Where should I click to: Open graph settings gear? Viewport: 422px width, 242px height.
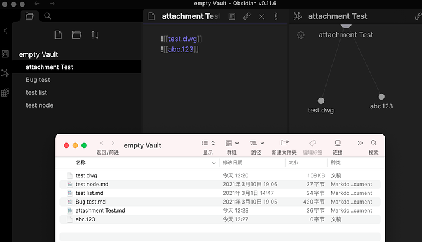[x=301, y=35]
